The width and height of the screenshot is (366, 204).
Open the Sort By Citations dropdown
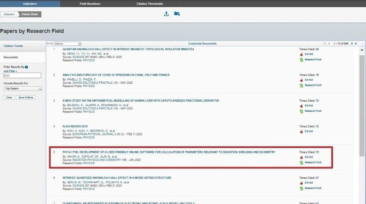click(67, 43)
